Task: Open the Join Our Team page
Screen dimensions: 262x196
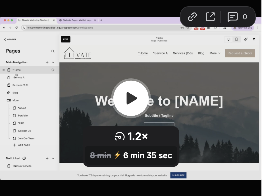Action: [x=26, y=139]
